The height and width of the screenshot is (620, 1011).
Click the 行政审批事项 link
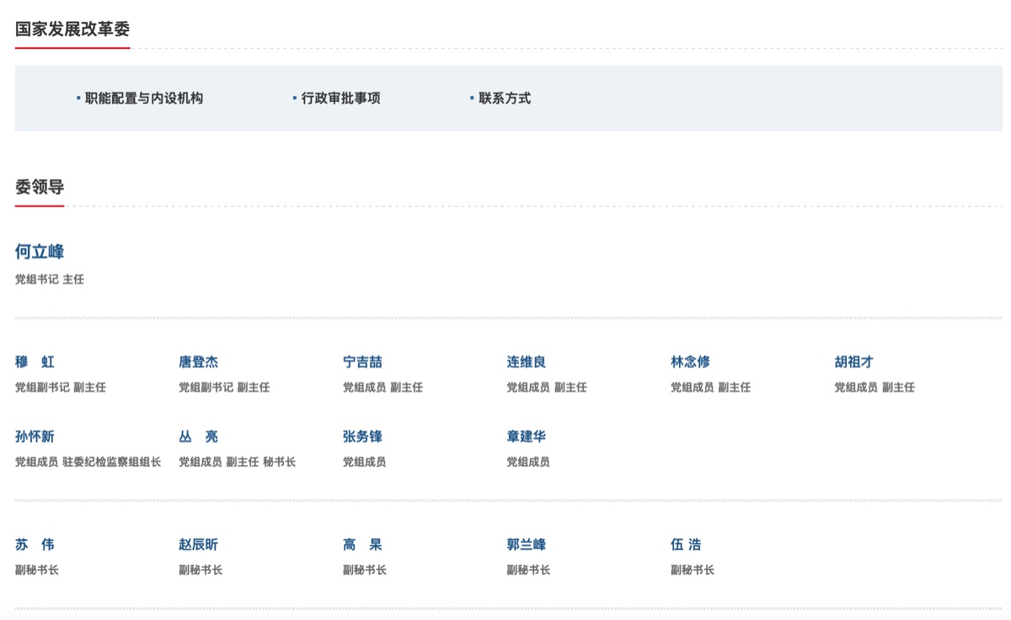click(340, 99)
